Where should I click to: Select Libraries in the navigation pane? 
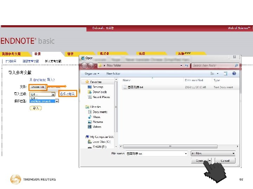95,107
